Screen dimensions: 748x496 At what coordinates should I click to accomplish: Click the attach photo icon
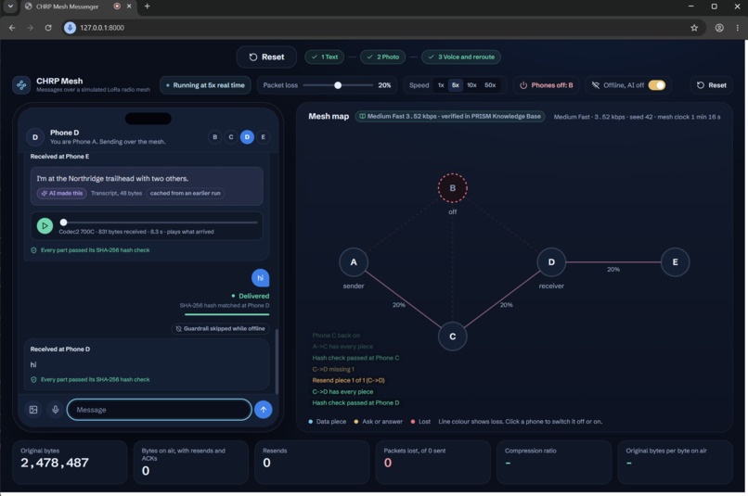tap(33, 410)
